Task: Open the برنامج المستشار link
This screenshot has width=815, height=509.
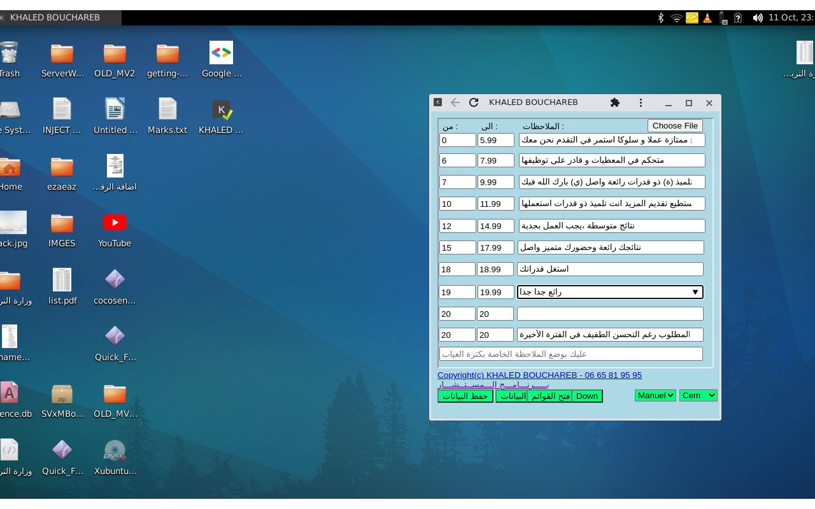Action: (x=493, y=385)
